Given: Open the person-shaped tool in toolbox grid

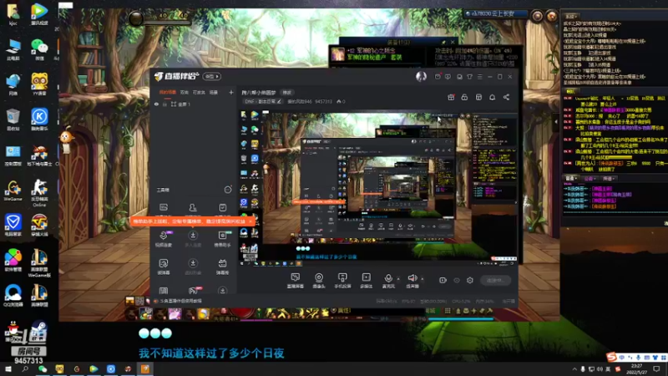Looking at the screenshot, I should pyautogui.click(x=193, y=207).
